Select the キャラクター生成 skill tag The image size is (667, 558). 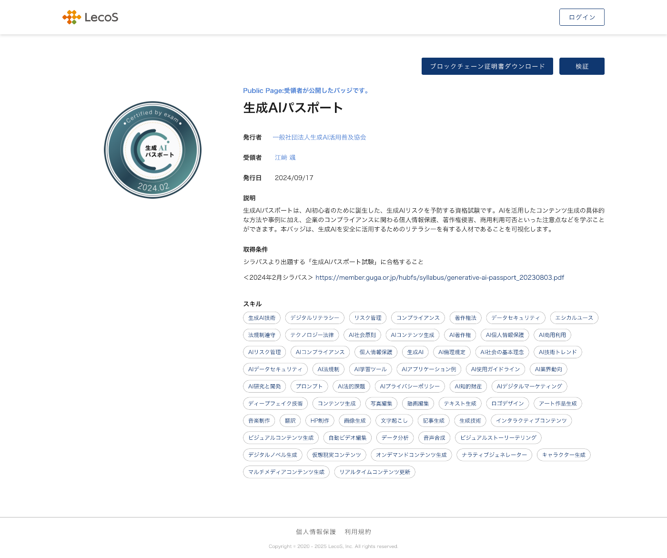564,455
